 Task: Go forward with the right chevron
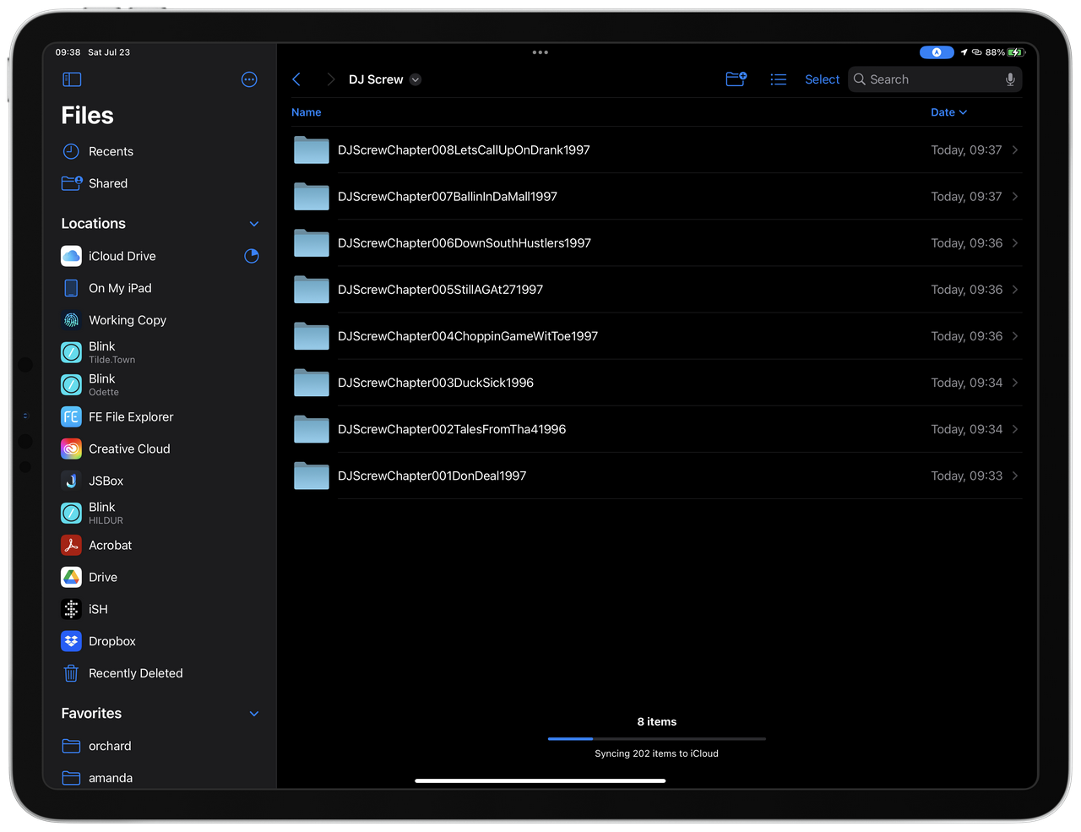tap(330, 79)
